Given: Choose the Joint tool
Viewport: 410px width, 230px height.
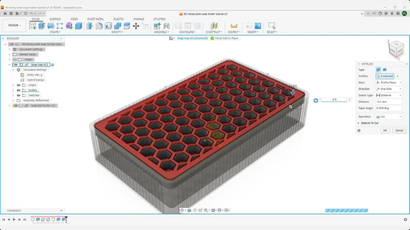Looking at the screenshot, I should click(166, 26).
